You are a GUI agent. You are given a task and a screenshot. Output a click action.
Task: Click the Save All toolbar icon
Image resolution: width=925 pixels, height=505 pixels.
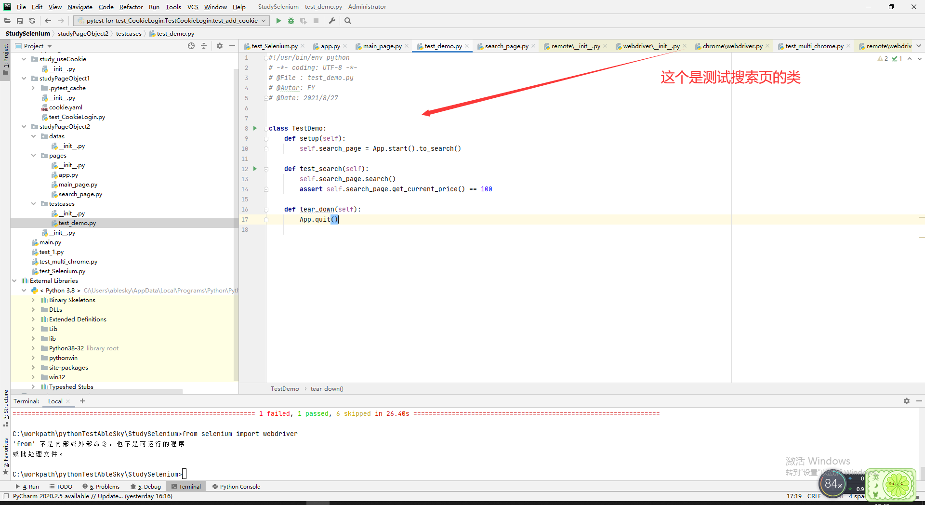[x=20, y=21]
